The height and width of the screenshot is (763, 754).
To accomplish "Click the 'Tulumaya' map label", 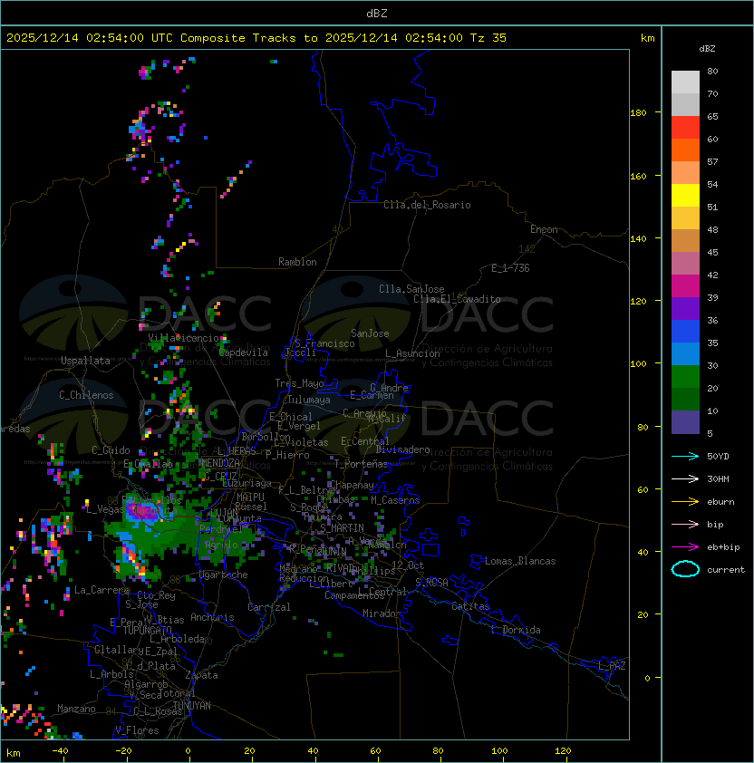I will pos(309,400).
